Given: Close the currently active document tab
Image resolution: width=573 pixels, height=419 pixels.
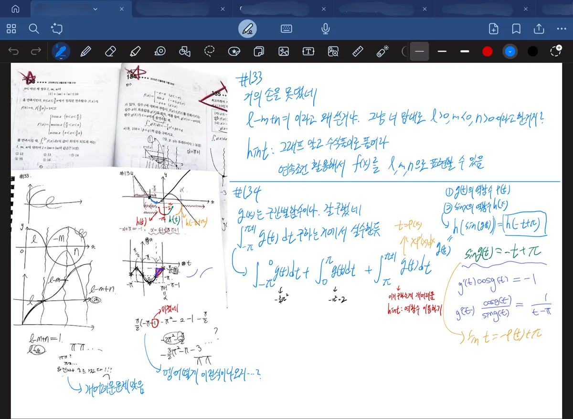Looking at the screenshot, I should 122,9.
